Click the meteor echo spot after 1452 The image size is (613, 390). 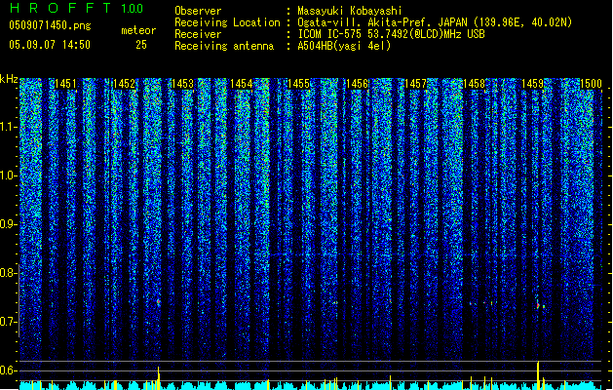coord(158,302)
